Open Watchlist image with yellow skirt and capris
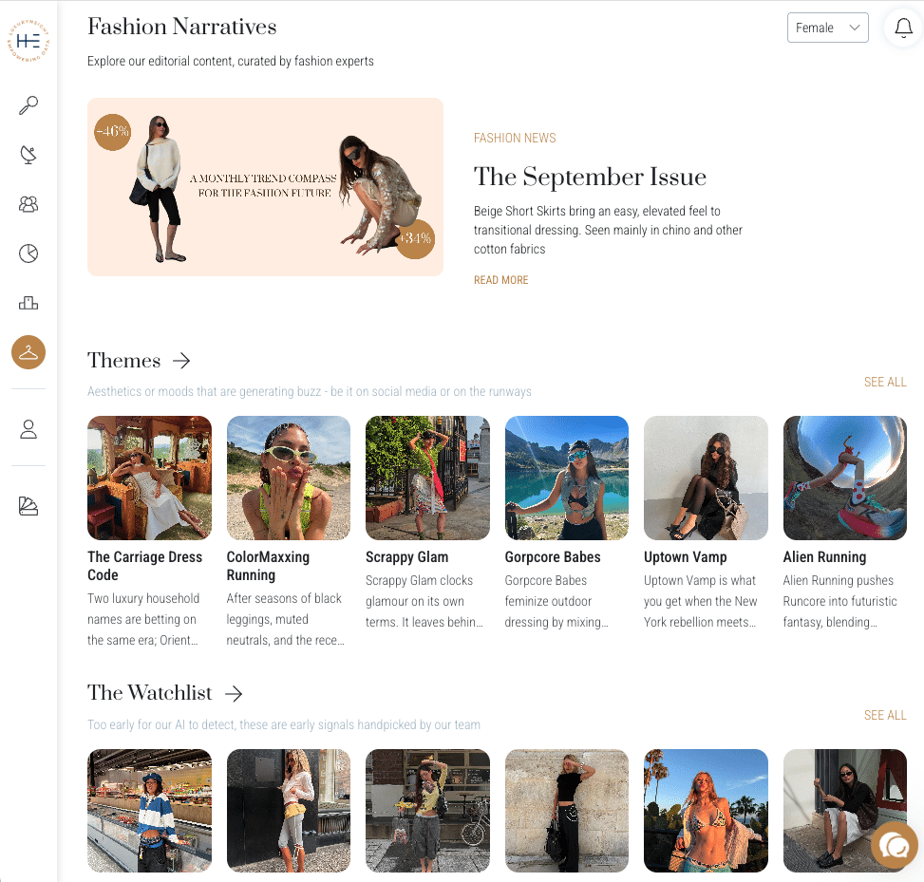 pyautogui.click(x=288, y=811)
